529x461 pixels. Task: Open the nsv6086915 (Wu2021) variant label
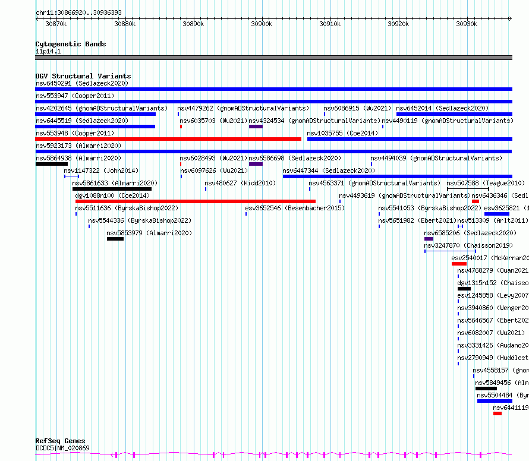pos(357,108)
